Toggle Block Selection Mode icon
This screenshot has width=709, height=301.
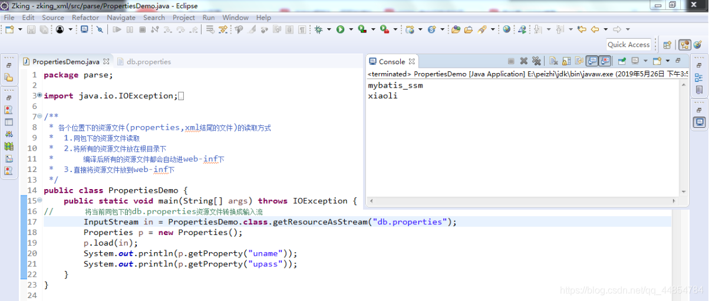click(x=289, y=29)
